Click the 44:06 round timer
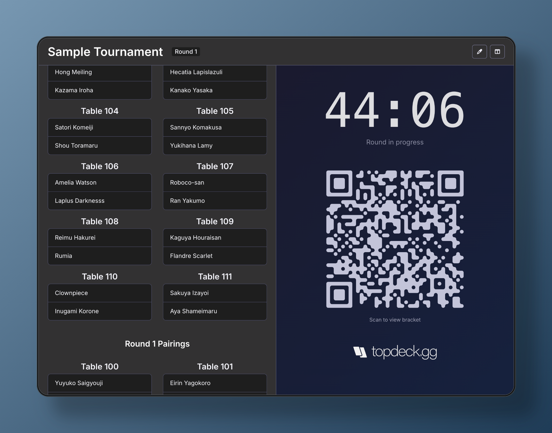The width and height of the screenshot is (552, 433). [x=395, y=110]
